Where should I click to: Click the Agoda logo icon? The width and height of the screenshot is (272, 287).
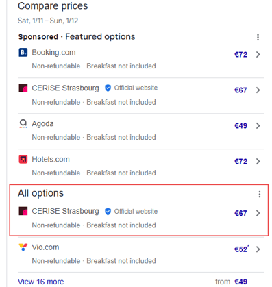tap(23, 123)
